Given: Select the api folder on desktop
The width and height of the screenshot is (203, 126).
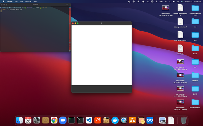Looking at the screenshot, I should click(195, 23).
